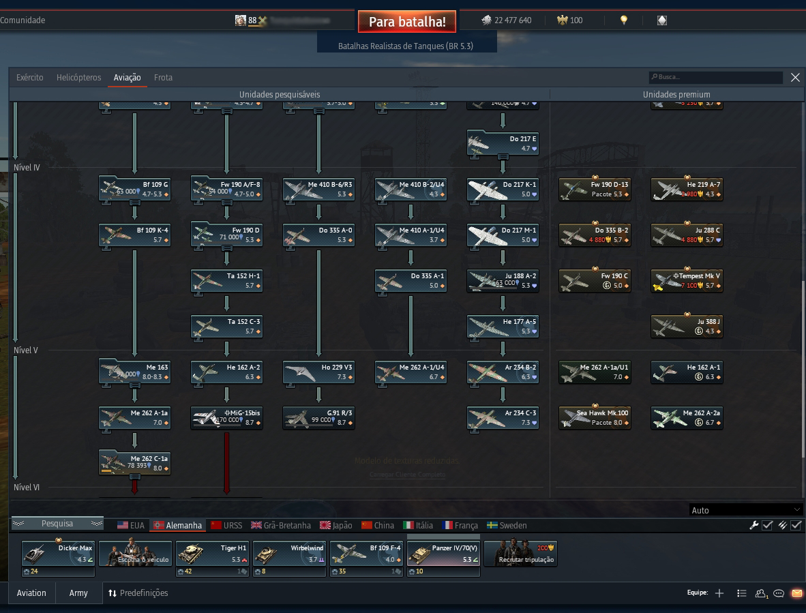
Task: Select the França flag nation
Action: pyautogui.click(x=460, y=525)
